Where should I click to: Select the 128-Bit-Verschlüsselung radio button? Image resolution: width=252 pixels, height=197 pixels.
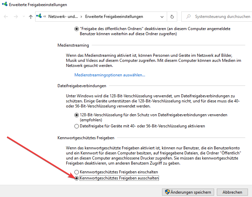pyautogui.click(x=76, y=115)
